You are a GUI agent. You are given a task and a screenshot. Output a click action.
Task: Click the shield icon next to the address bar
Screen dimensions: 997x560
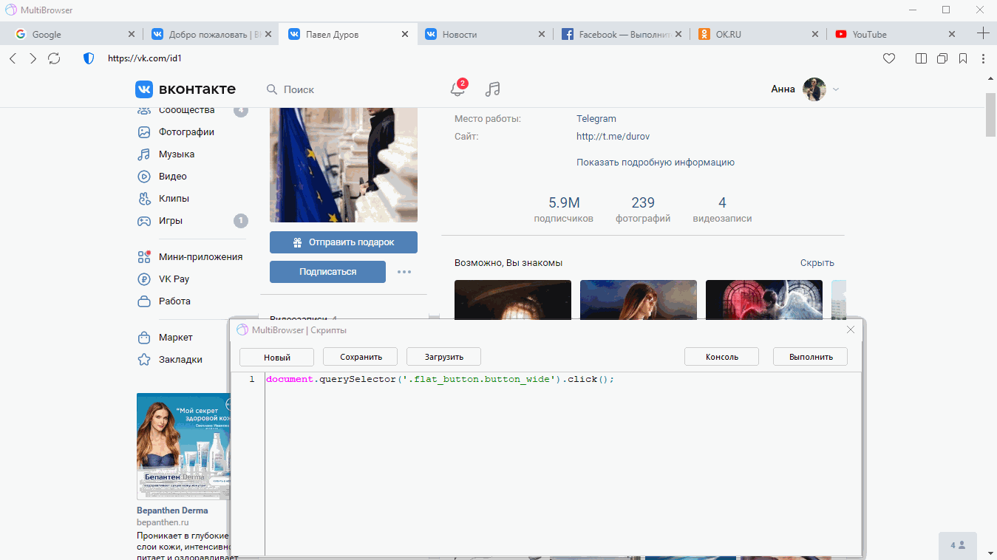pyautogui.click(x=88, y=58)
